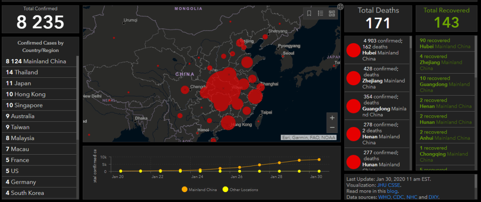Expand the map panel to full screen
481x202 pixels.
[341, 7]
